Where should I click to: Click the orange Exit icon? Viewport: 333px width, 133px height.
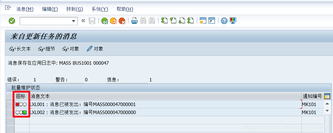click(x=113, y=21)
